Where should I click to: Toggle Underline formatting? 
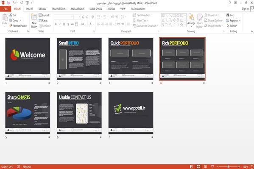point(64,24)
